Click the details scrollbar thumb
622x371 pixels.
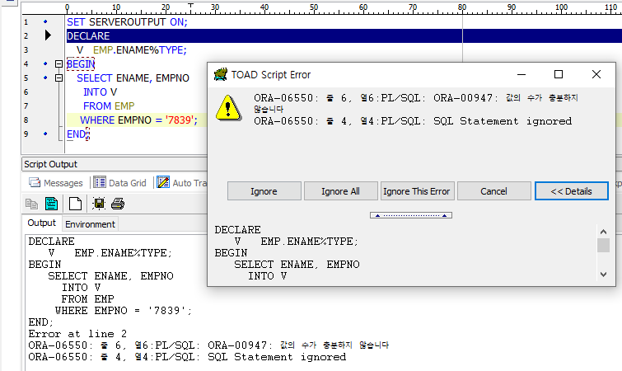603,245
